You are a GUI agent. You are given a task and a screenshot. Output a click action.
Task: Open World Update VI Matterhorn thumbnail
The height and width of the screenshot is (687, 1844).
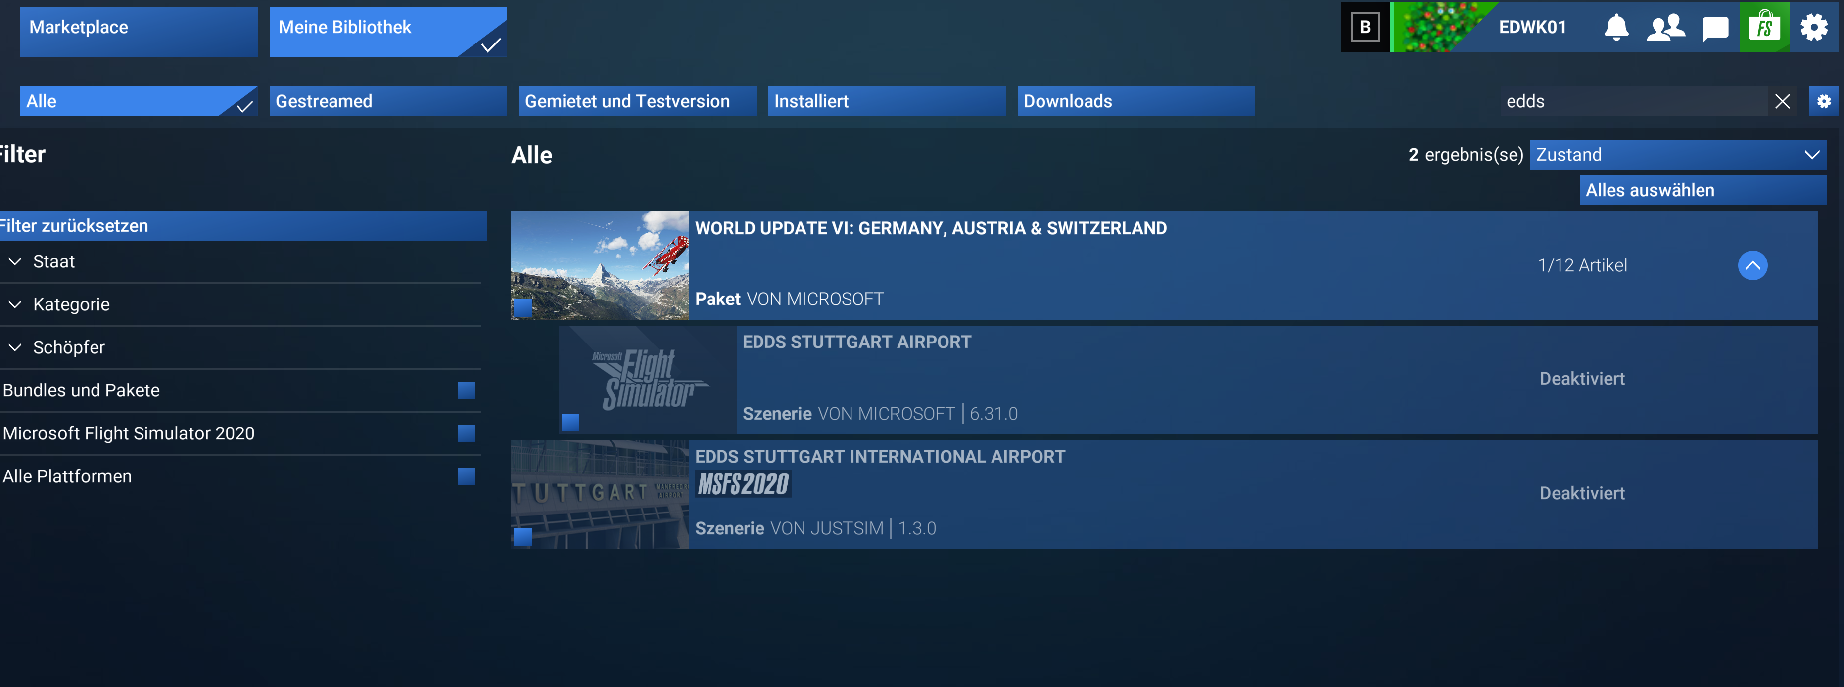pos(600,265)
